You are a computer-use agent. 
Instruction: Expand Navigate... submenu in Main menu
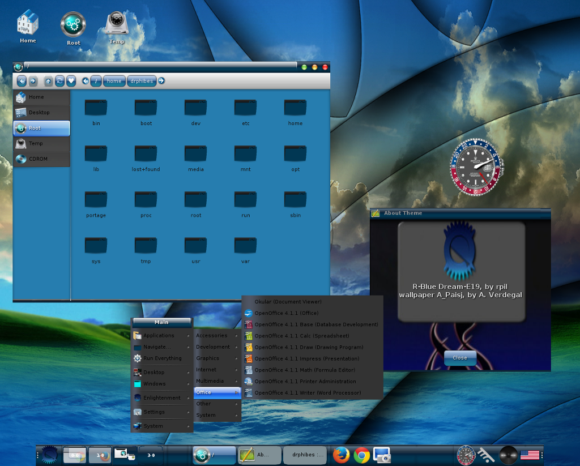tap(162, 347)
